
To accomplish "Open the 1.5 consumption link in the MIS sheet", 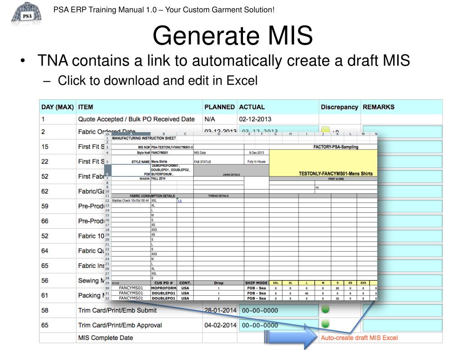I will click(x=179, y=201).
